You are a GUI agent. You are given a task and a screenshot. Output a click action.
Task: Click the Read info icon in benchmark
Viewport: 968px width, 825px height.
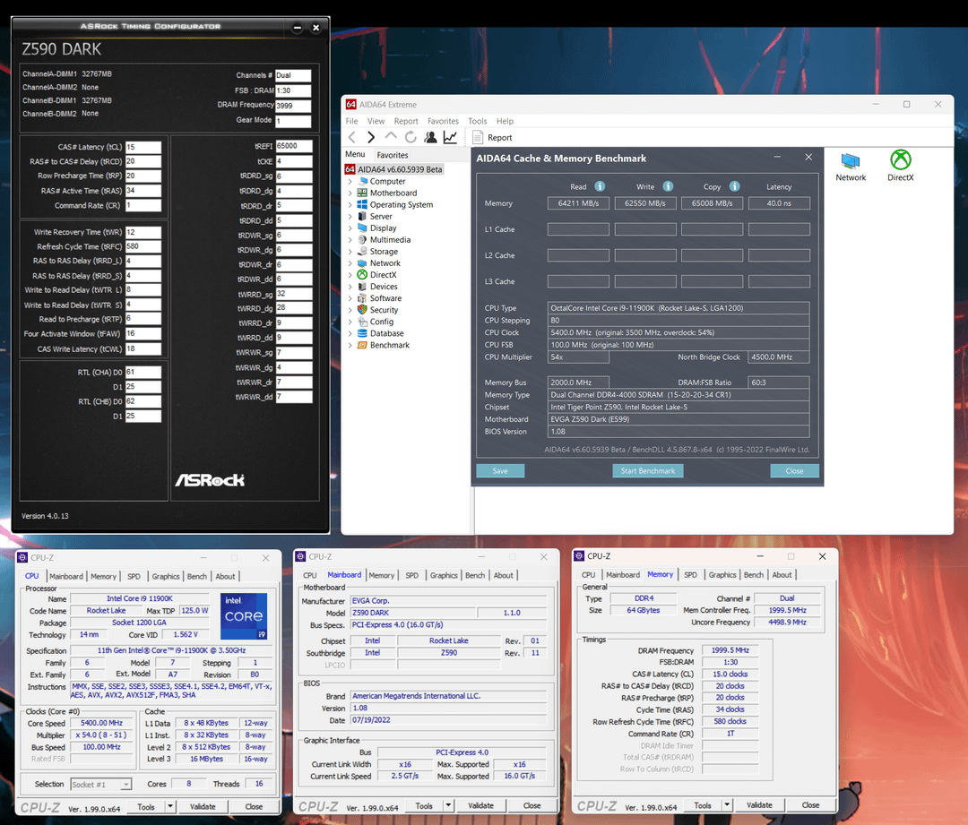point(600,186)
